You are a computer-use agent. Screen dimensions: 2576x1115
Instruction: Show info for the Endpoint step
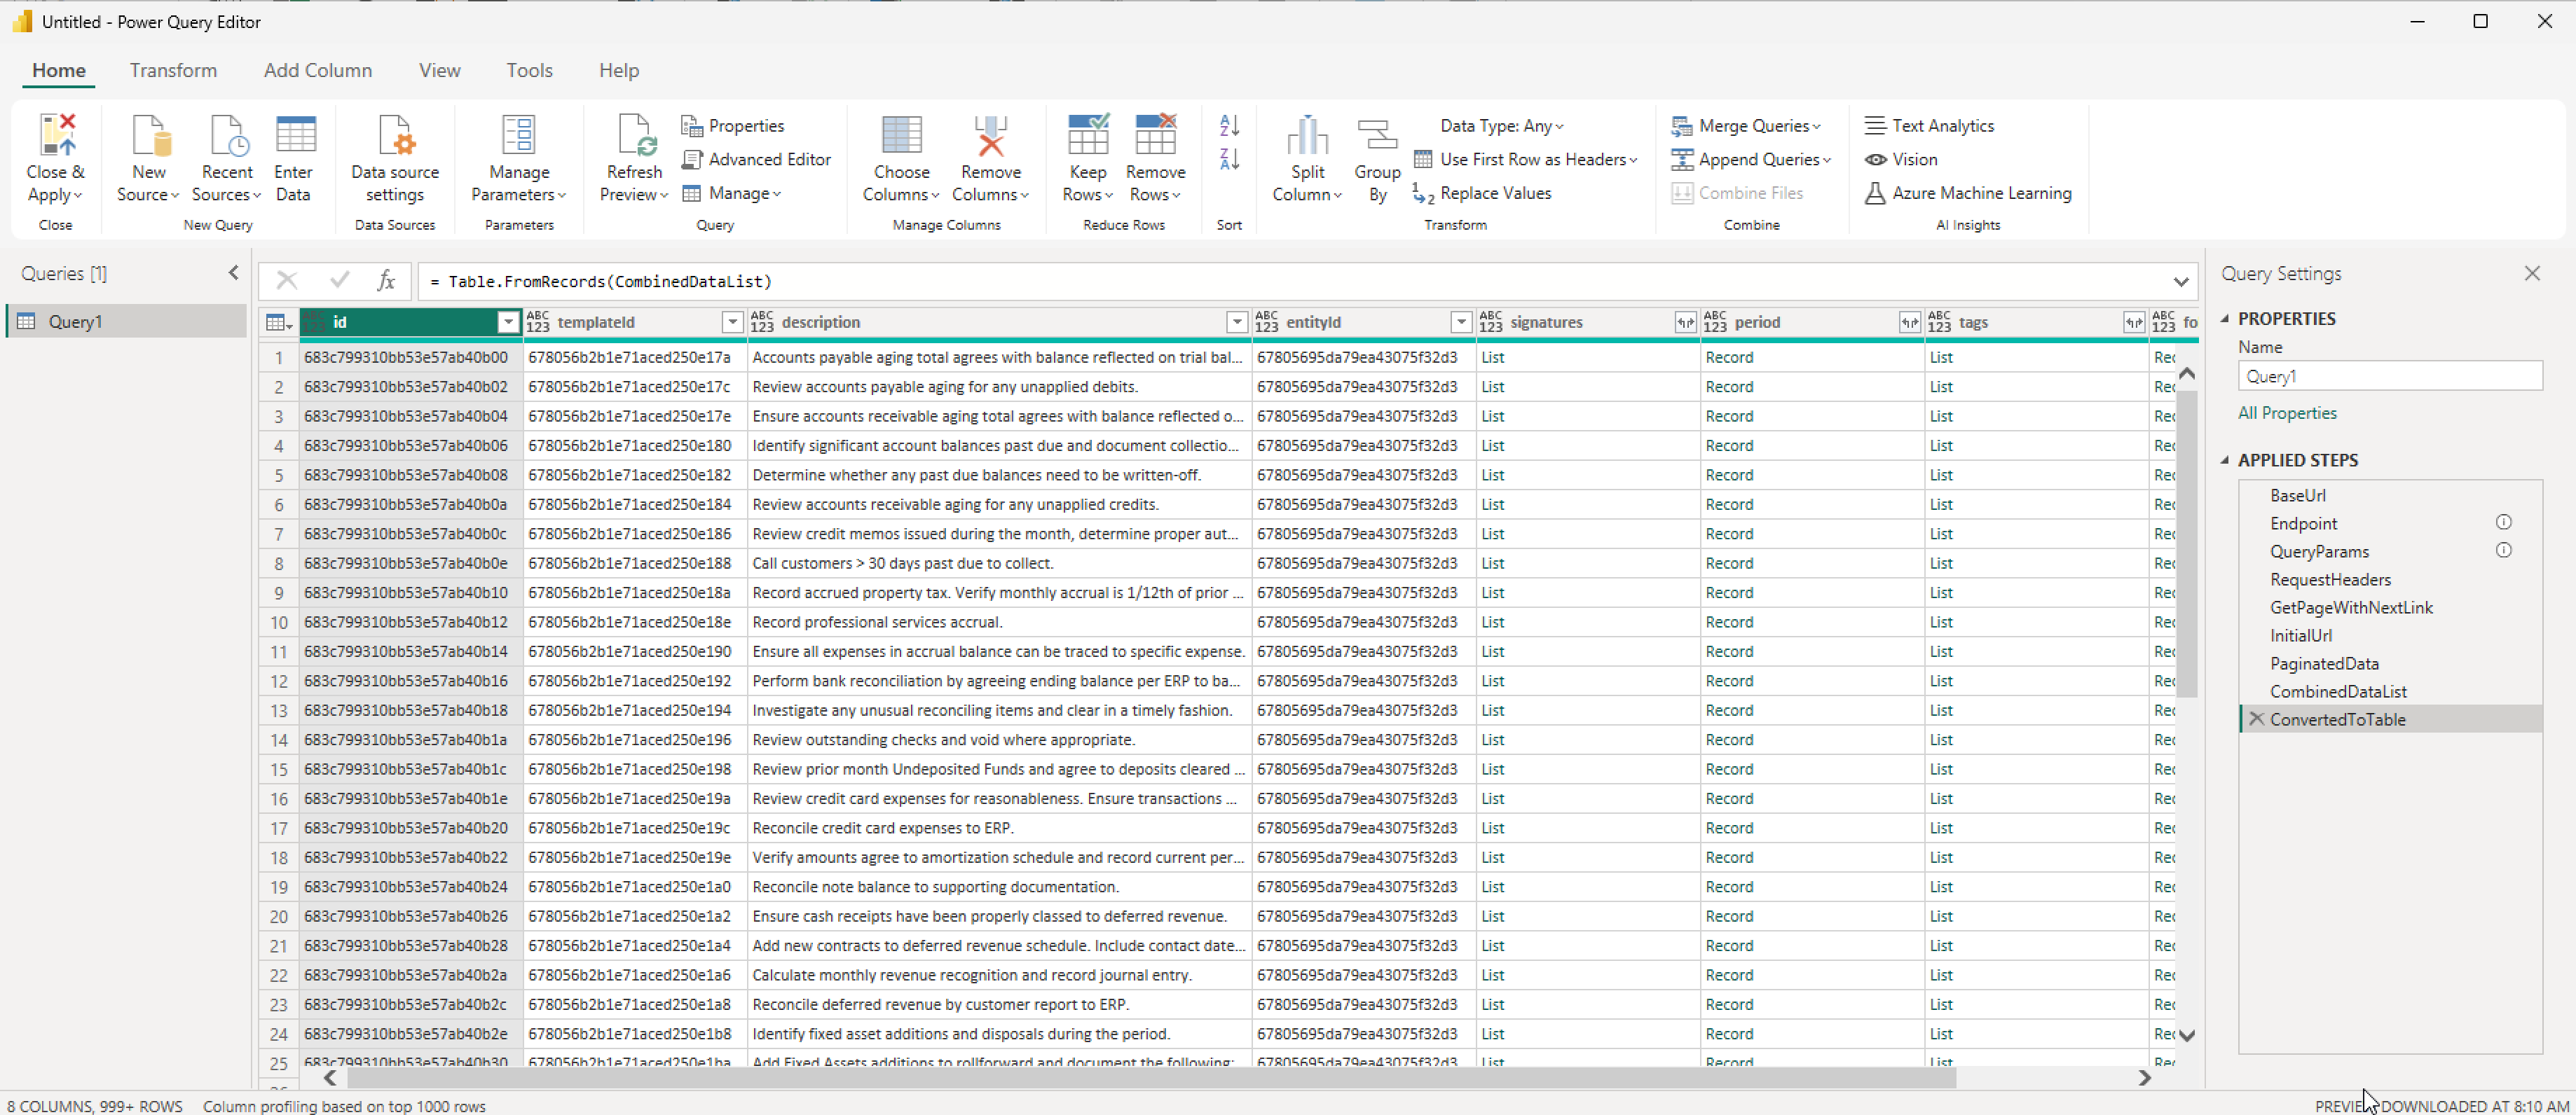2503,522
